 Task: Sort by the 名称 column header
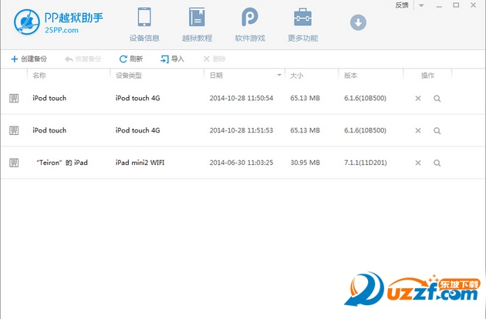pos(39,76)
